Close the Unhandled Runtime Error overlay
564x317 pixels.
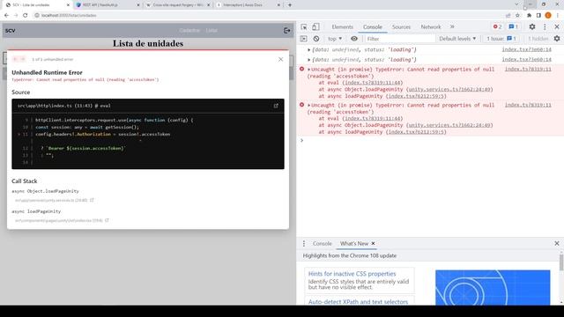click(280, 59)
